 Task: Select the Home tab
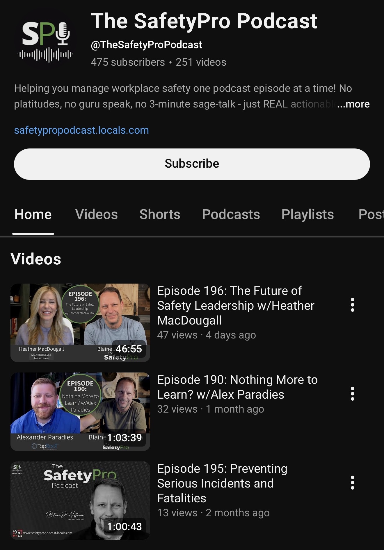(33, 214)
